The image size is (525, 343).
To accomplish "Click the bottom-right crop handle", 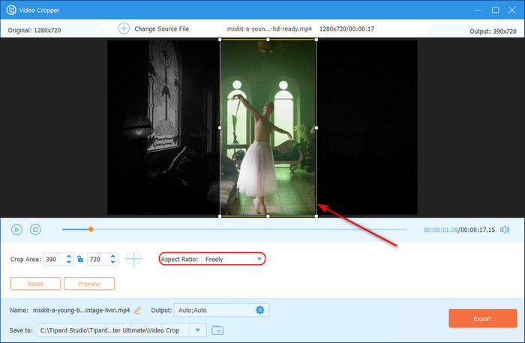I will click(316, 215).
